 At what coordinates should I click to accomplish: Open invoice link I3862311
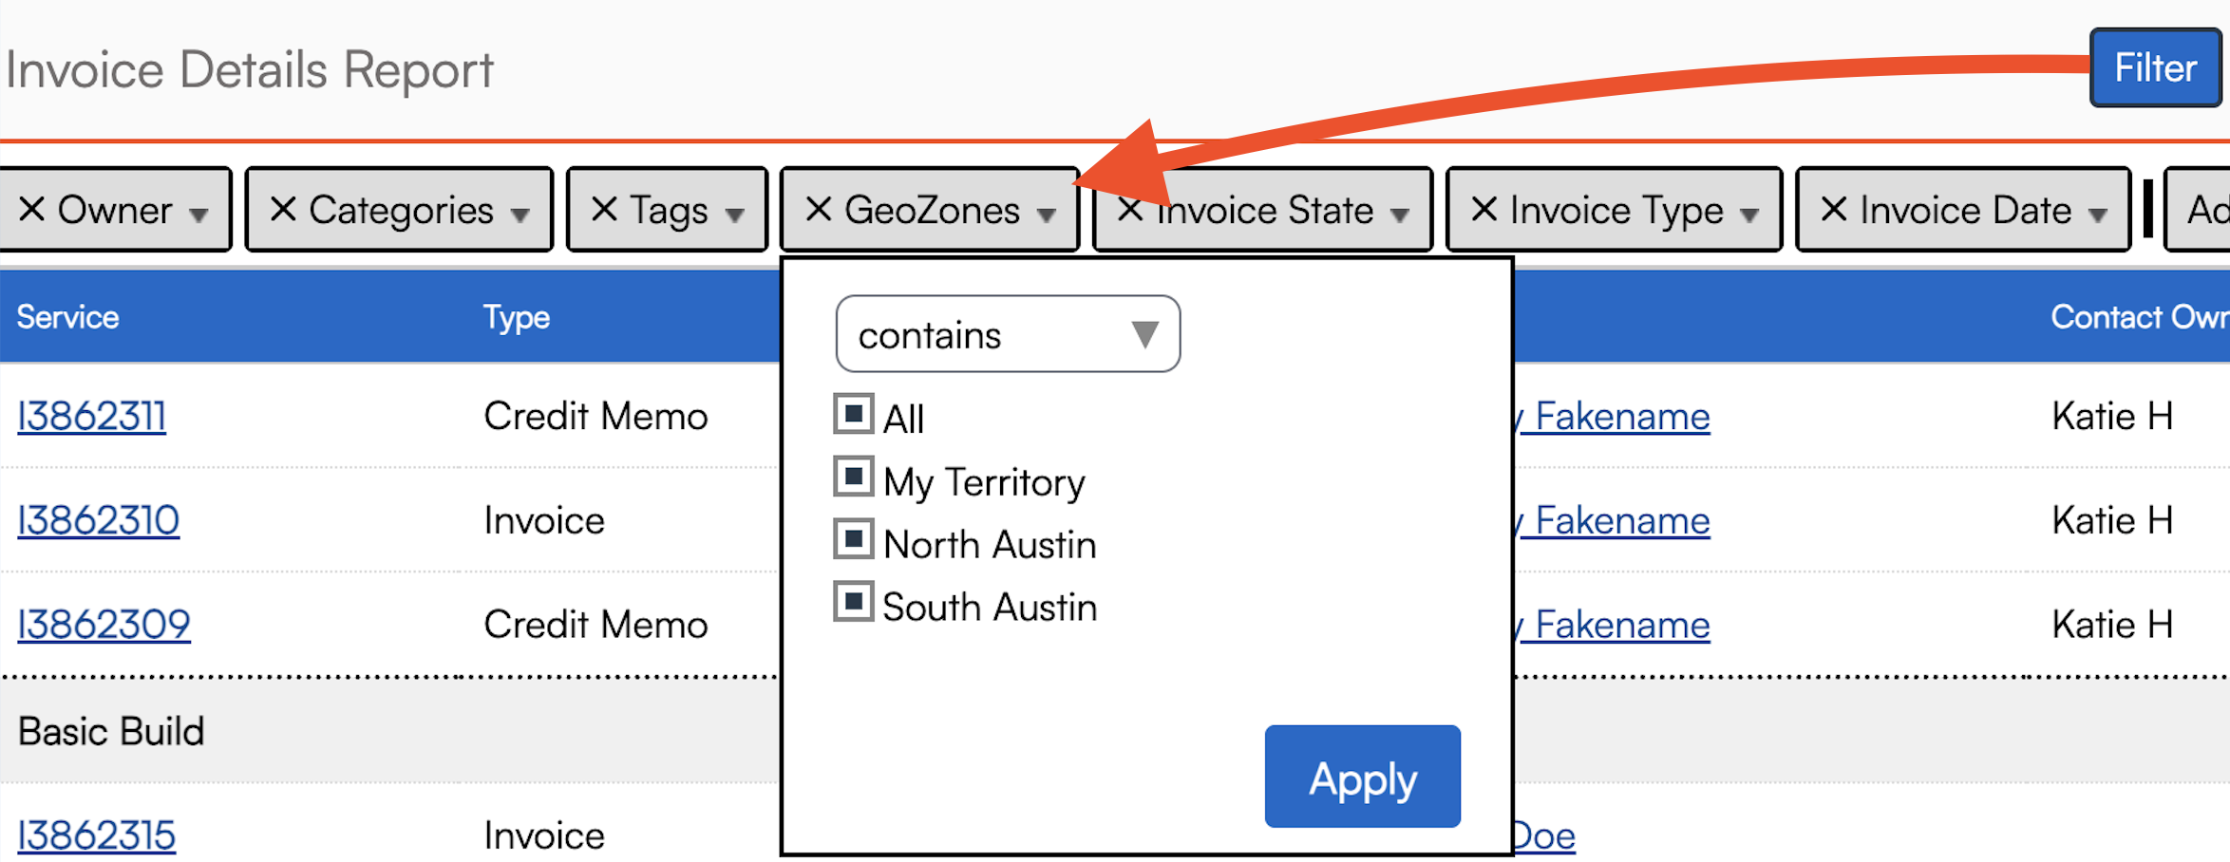92,417
